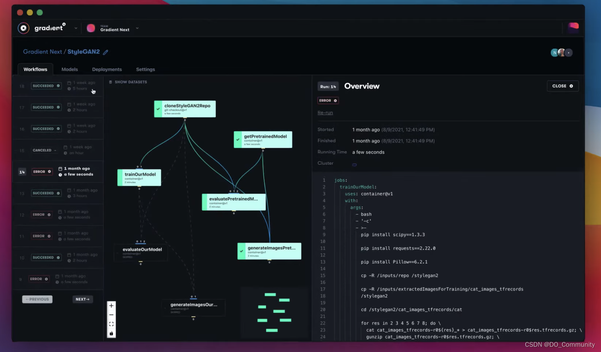Click code line 'pip install Pillow==6.2.1'
The height and width of the screenshot is (352, 601).
point(394,262)
